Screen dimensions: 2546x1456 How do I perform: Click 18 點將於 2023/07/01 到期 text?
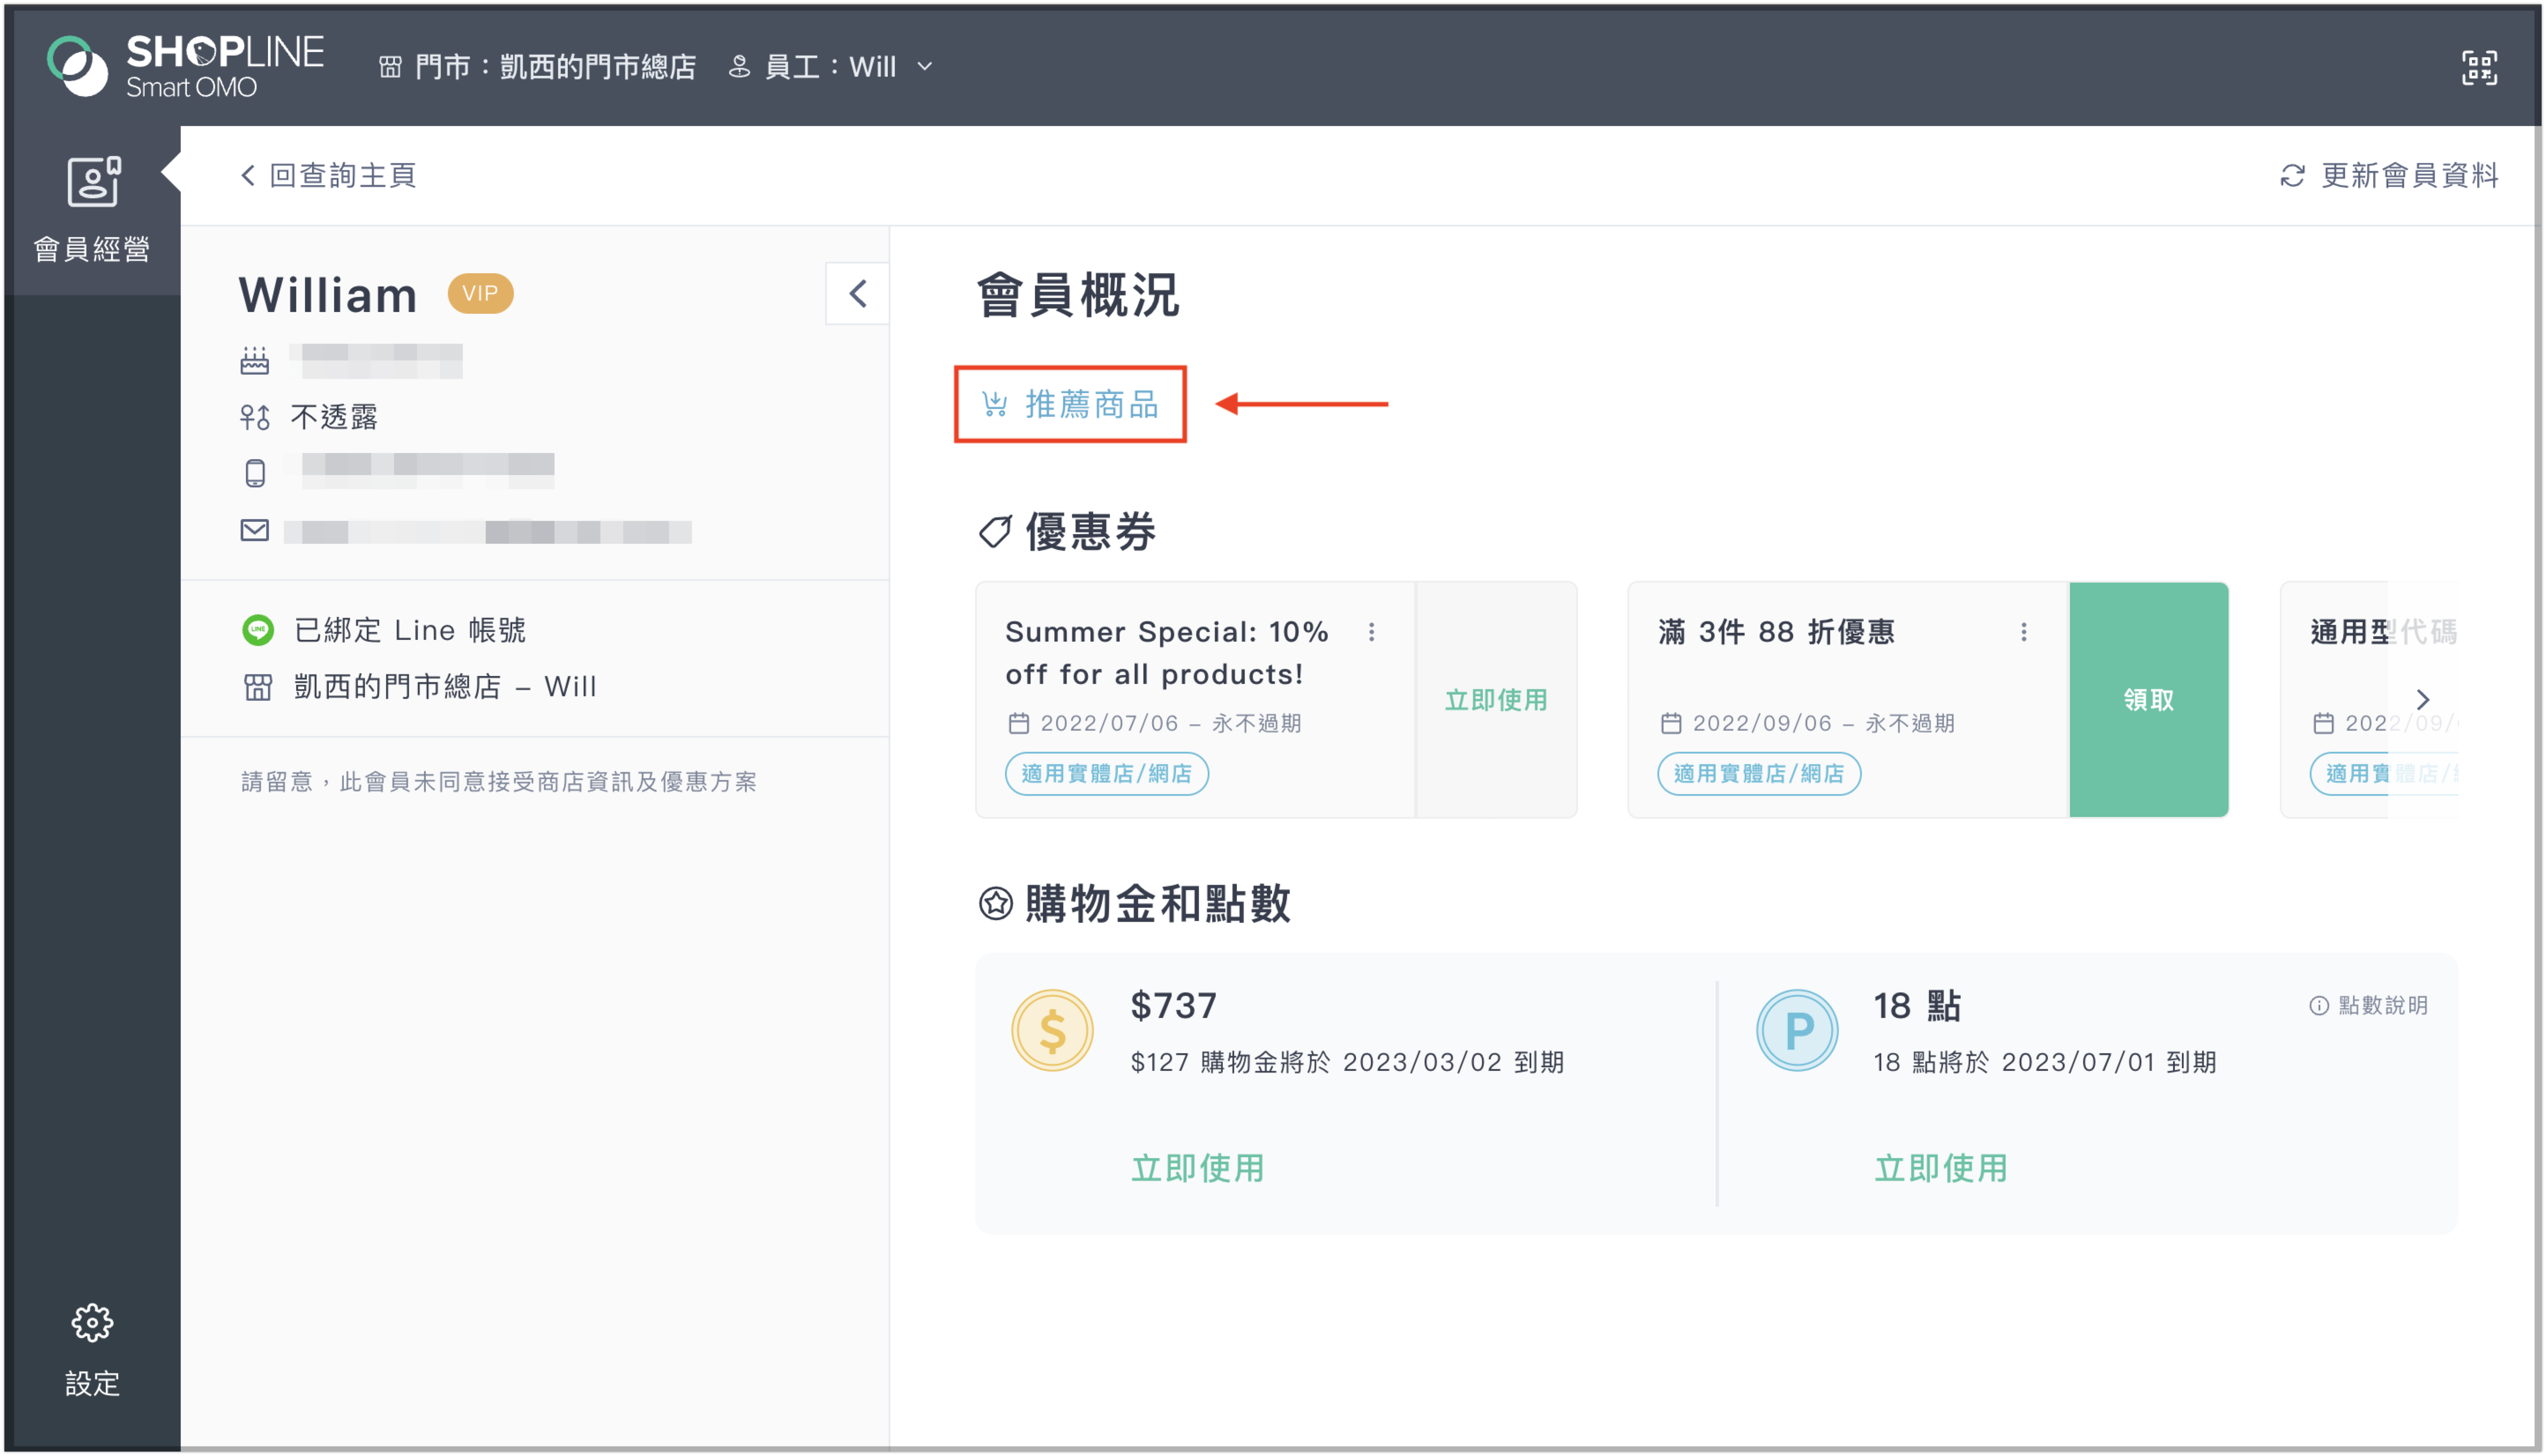click(2044, 1062)
